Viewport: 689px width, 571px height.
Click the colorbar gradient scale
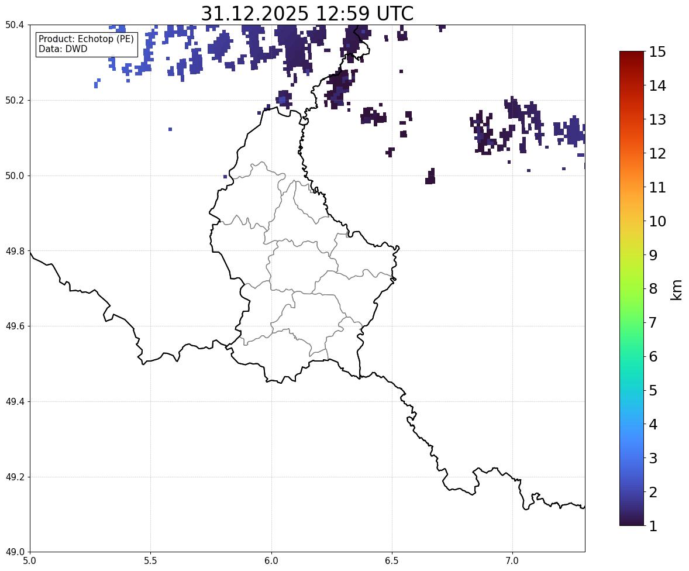pyautogui.click(x=632, y=288)
